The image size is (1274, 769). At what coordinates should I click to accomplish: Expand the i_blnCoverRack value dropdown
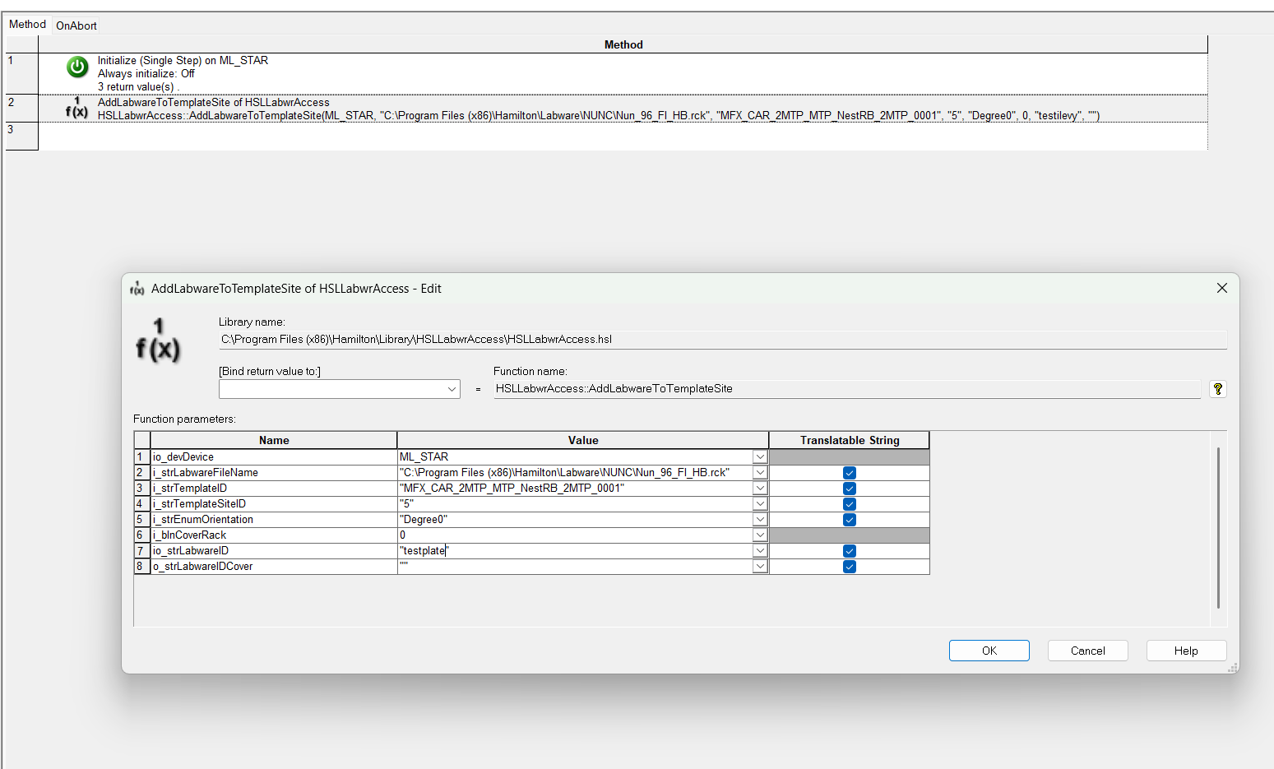click(760, 535)
